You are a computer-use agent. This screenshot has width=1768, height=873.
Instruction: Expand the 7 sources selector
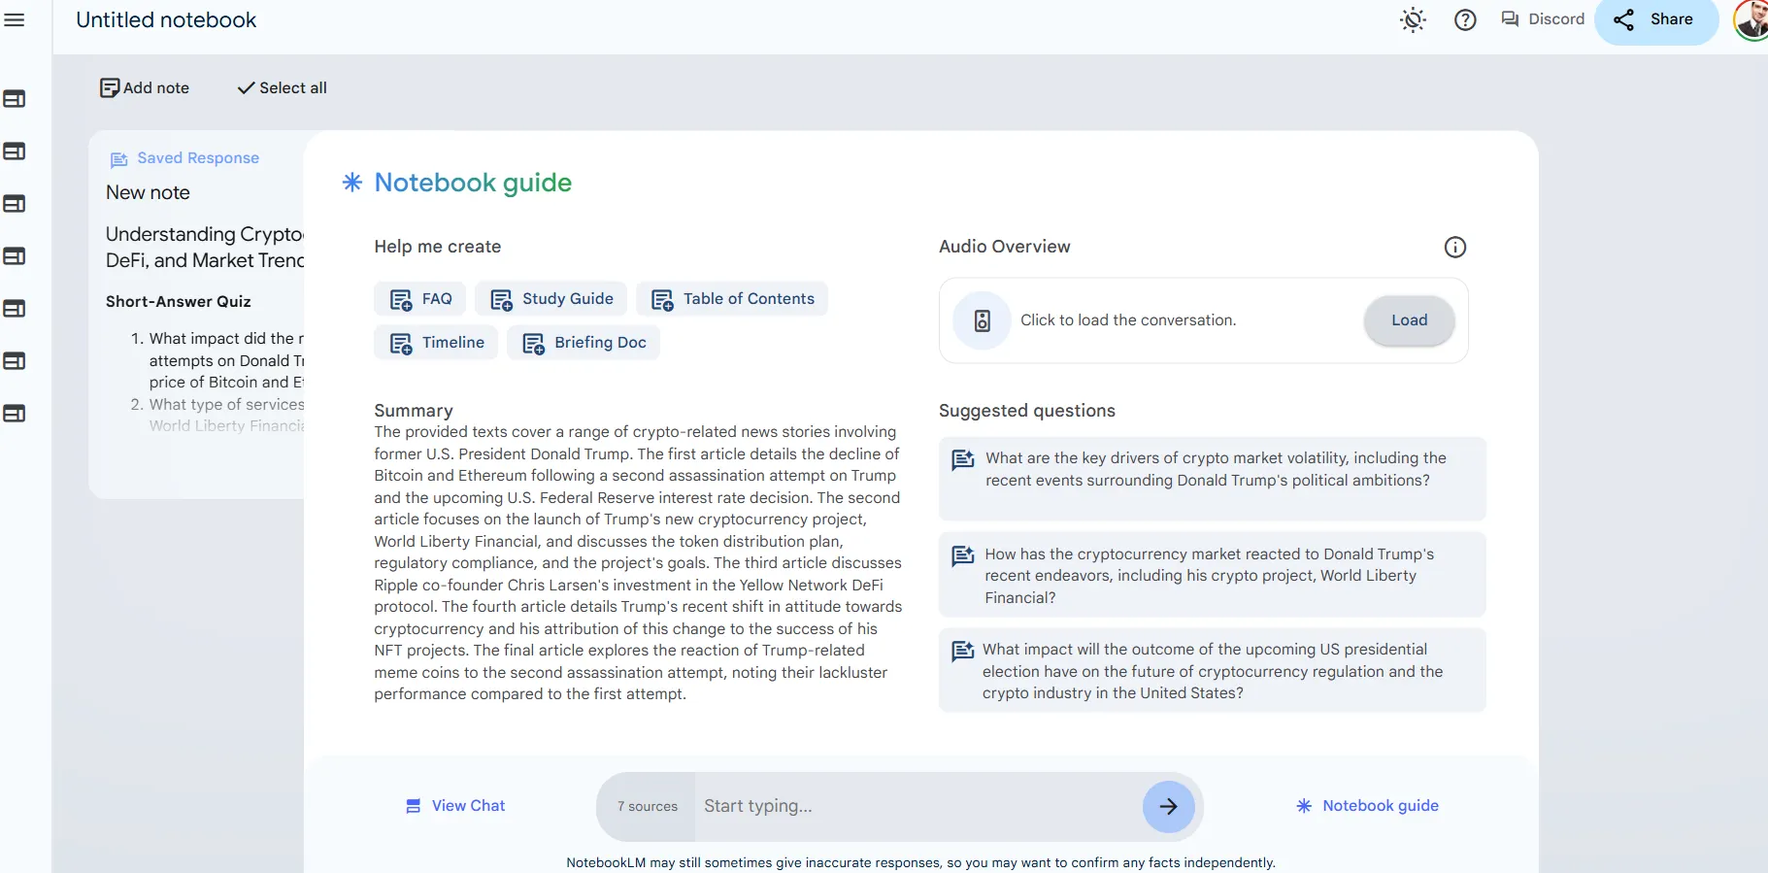pyautogui.click(x=647, y=807)
